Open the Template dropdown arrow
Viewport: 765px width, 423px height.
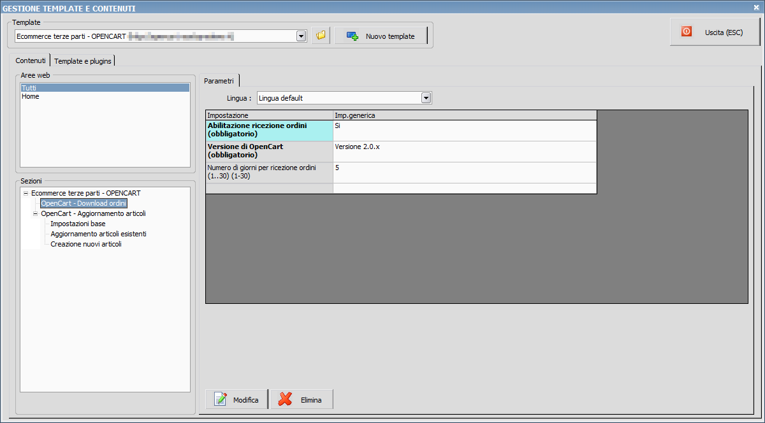pos(302,36)
